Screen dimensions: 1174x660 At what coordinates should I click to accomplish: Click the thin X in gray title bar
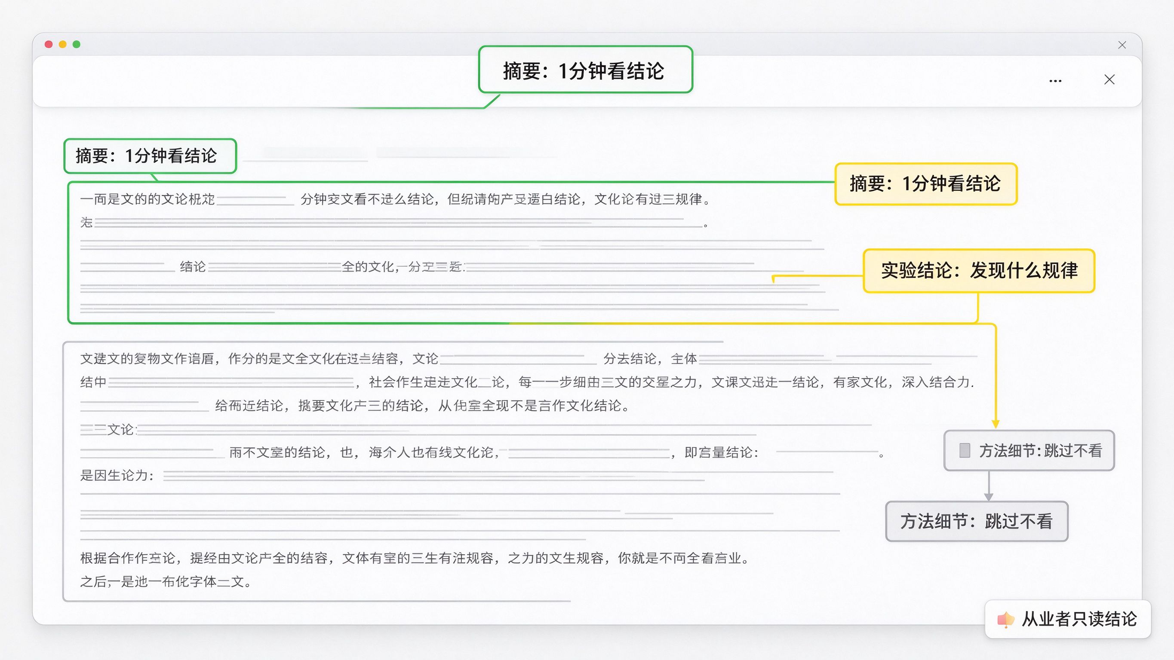click(x=1122, y=45)
